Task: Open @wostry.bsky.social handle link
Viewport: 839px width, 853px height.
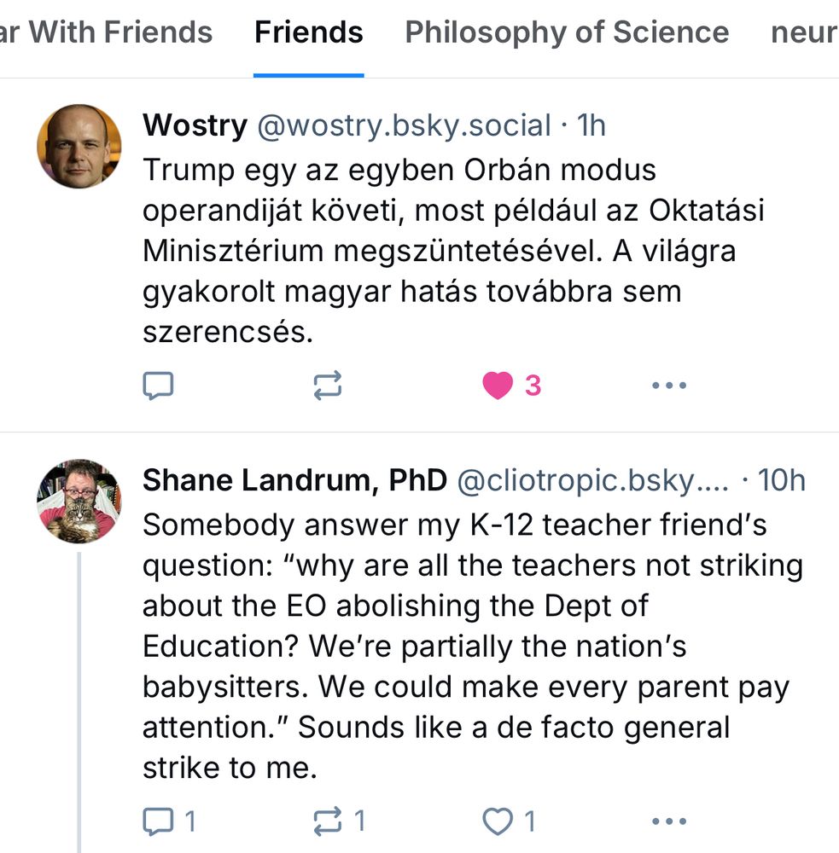Action: click(x=403, y=125)
